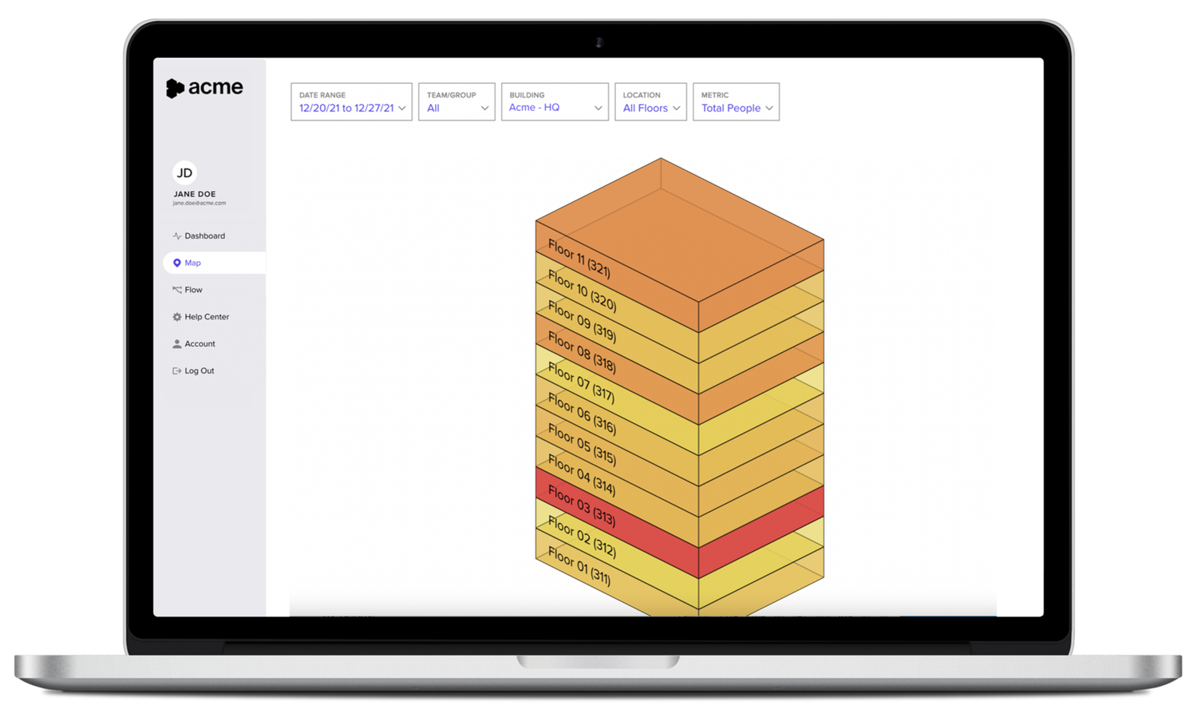Click the Help Center gear icon
The height and width of the screenshot is (717, 1197).
(x=176, y=317)
